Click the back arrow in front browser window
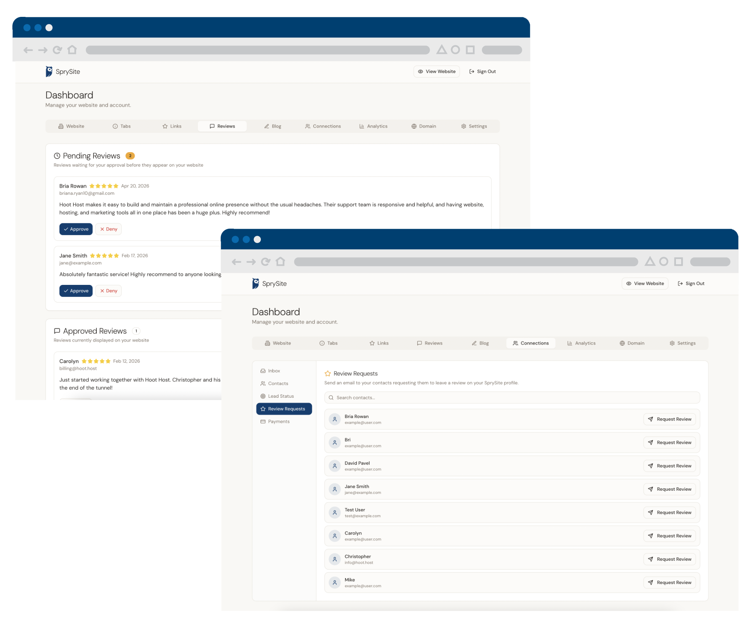This screenshot has height=626, width=751. [236, 262]
